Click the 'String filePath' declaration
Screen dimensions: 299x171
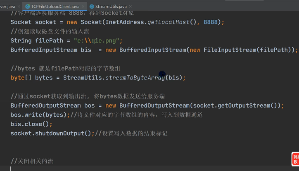tap(37, 41)
